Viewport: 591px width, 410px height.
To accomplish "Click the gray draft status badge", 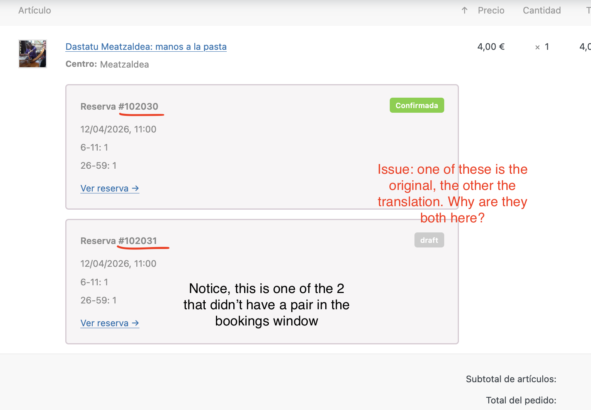I will click(429, 240).
